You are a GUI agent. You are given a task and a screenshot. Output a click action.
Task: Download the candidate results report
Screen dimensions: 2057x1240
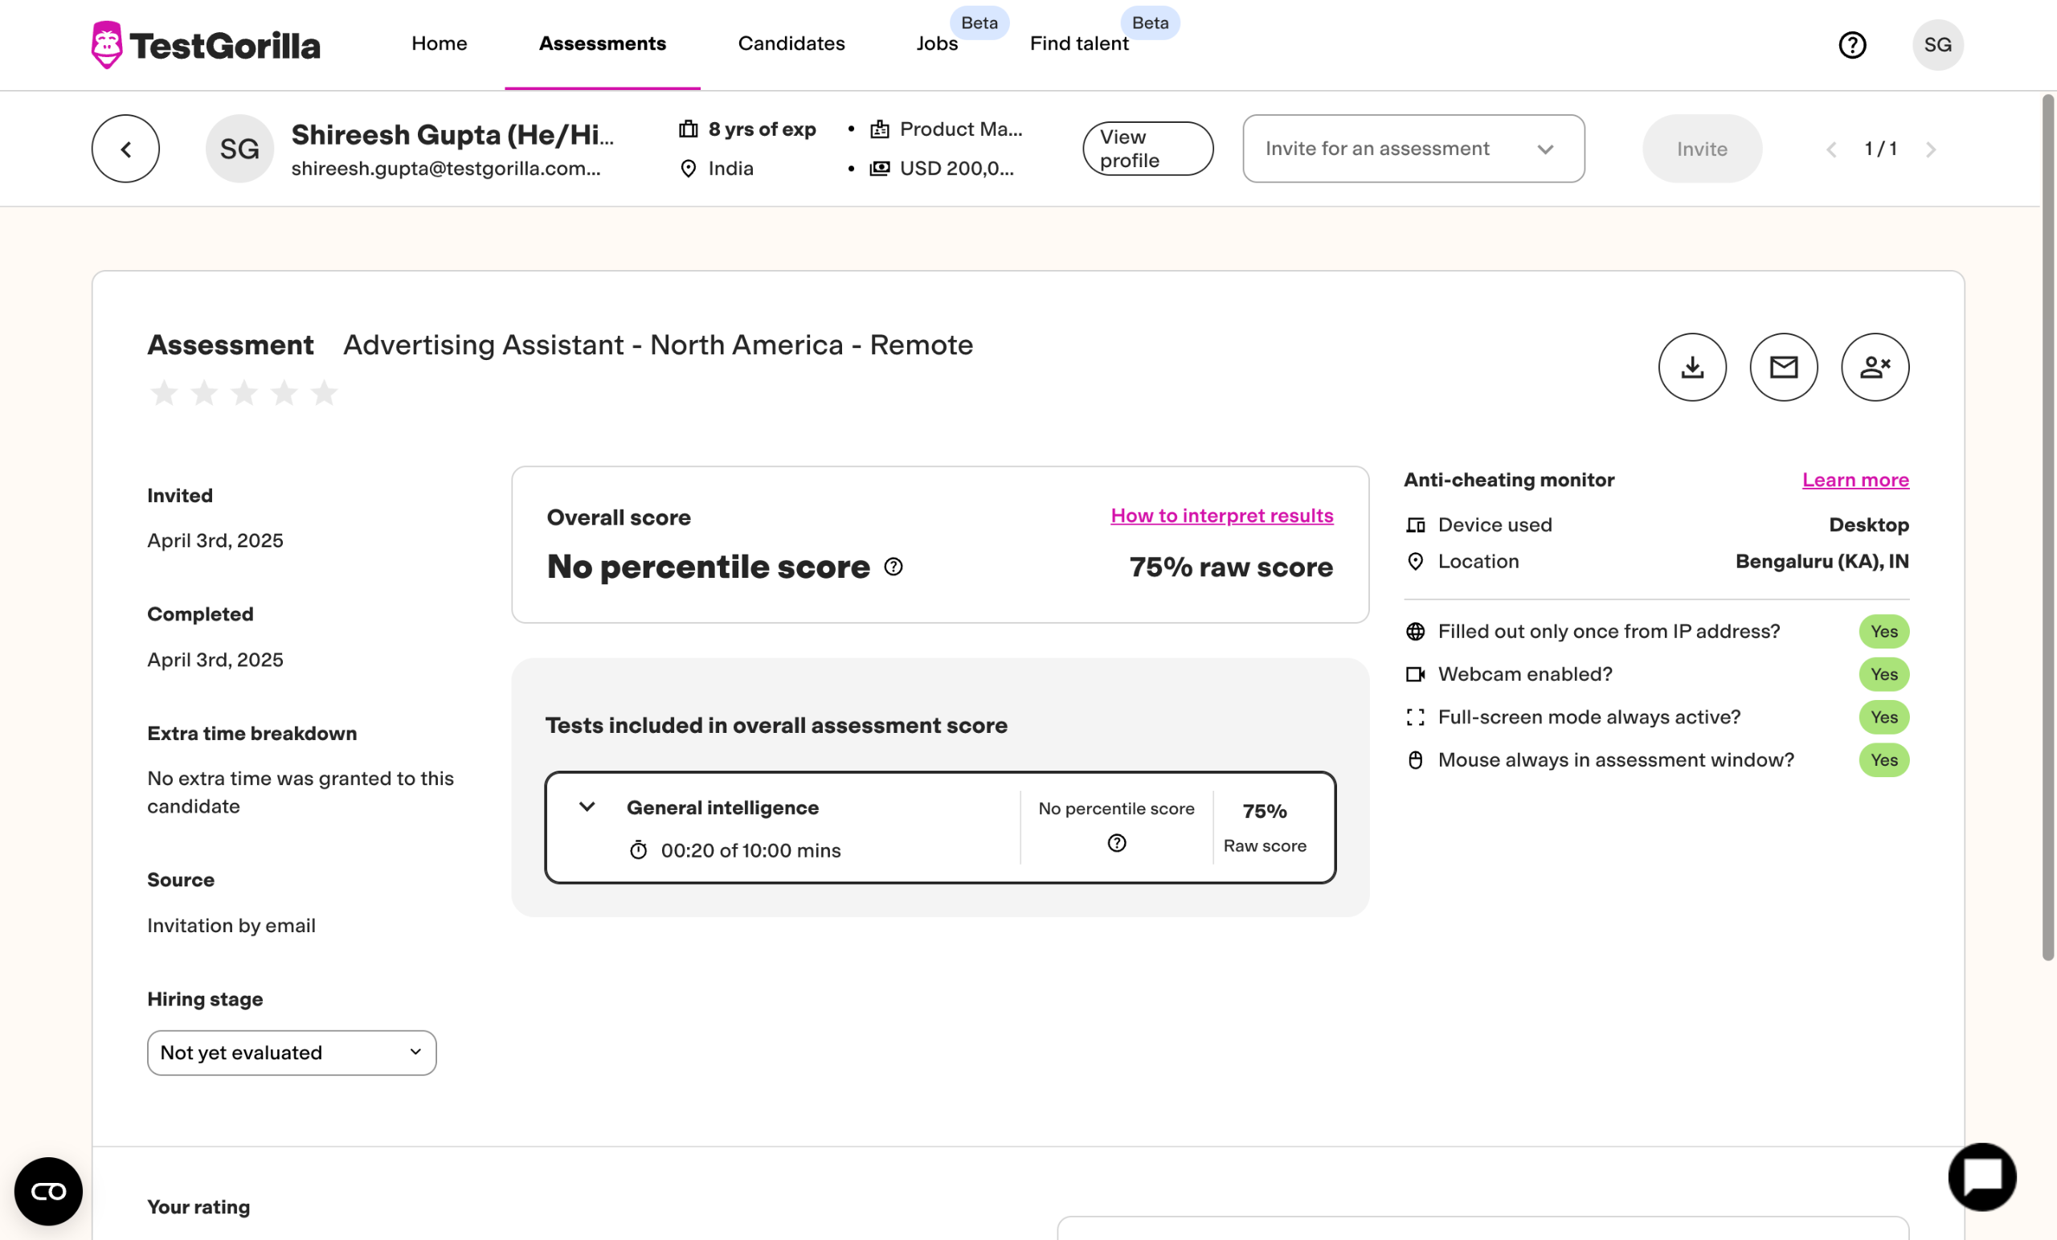(1691, 367)
